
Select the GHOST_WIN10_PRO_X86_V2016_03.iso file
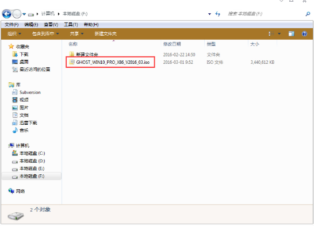click(x=113, y=62)
